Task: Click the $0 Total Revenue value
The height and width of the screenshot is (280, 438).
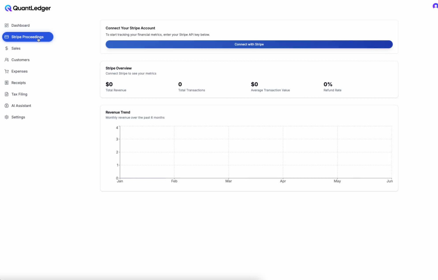Action: tap(109, 84)
